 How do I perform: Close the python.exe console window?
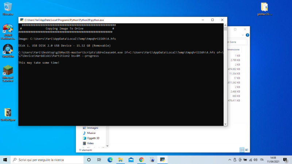[x=222, y=20]
